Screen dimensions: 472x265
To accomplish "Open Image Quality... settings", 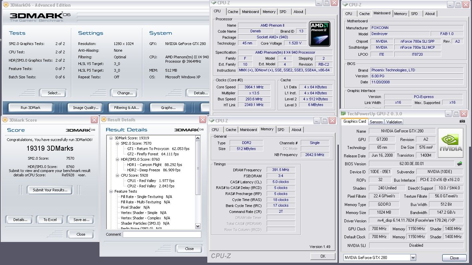I will tap(86, 108).
